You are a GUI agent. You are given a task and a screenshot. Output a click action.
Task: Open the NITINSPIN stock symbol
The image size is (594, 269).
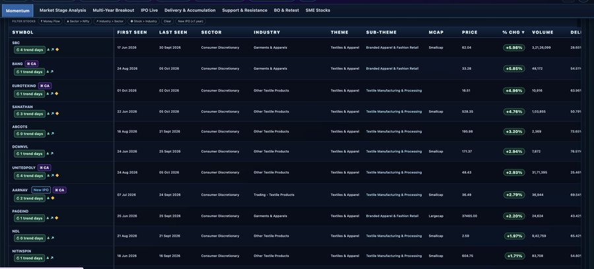22,251
